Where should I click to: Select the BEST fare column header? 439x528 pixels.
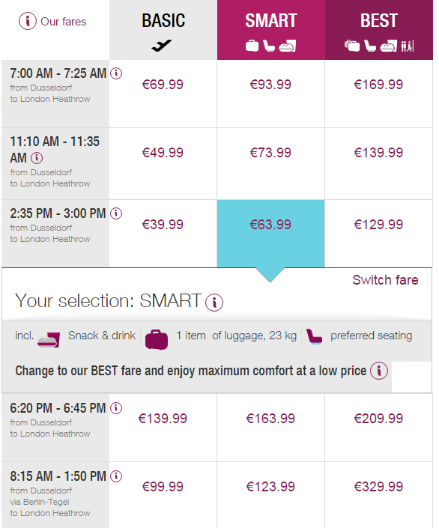(x=378, y=30)
